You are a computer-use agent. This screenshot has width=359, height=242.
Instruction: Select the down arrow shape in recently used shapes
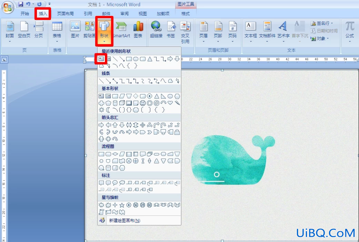click(x=177, y=59)
